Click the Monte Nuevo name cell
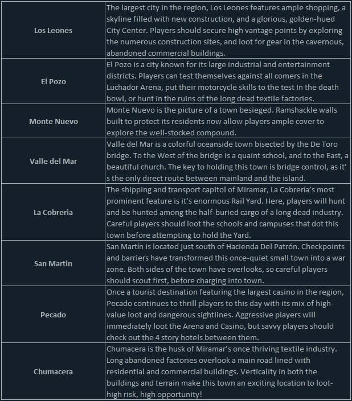Viewport: 352px width, 401px height. (53, 121)
